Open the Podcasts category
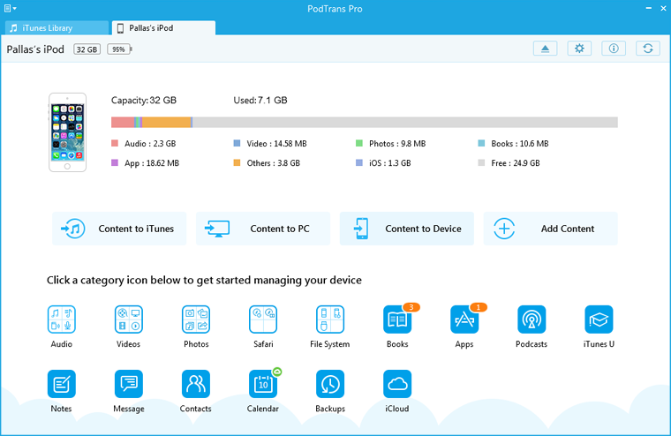Screen dimensions: 671x436 tap(532, 319)
